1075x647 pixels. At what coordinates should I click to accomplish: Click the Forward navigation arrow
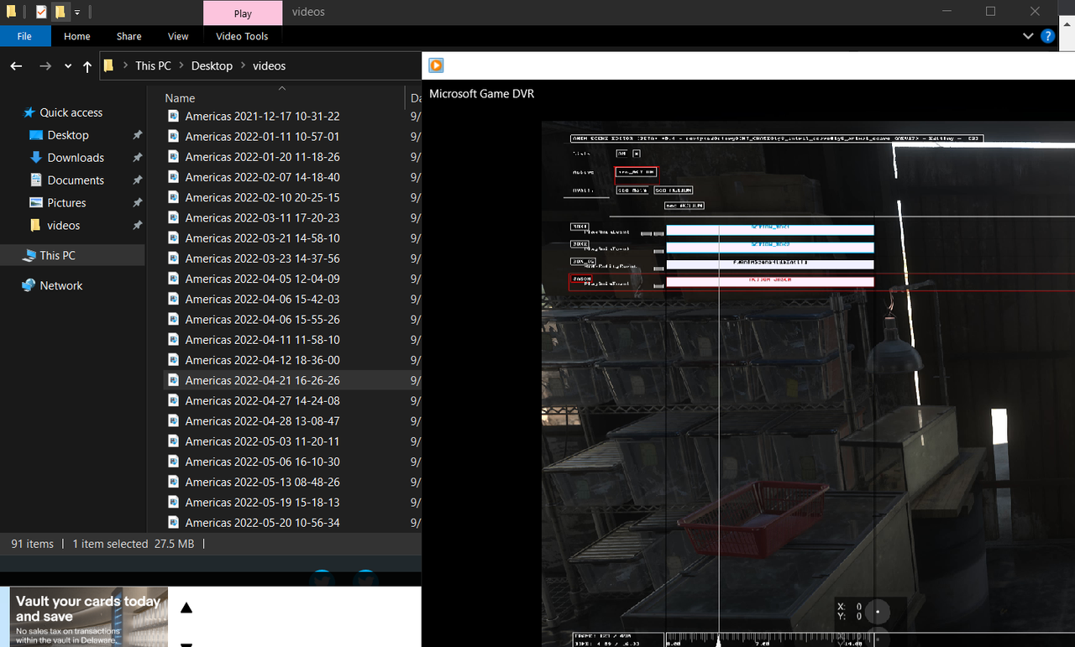(x=45, y=66)
